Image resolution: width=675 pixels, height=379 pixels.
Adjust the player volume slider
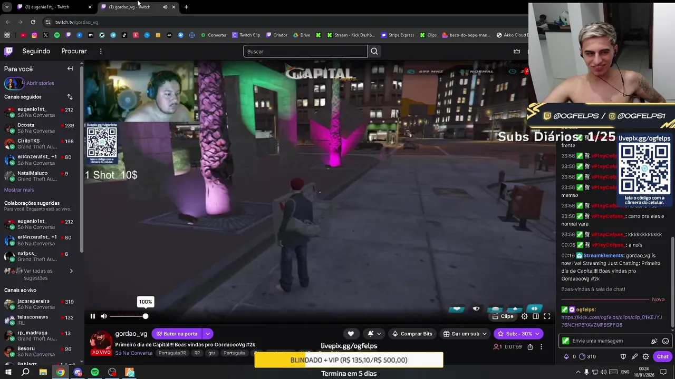click(x=128, y=316)
